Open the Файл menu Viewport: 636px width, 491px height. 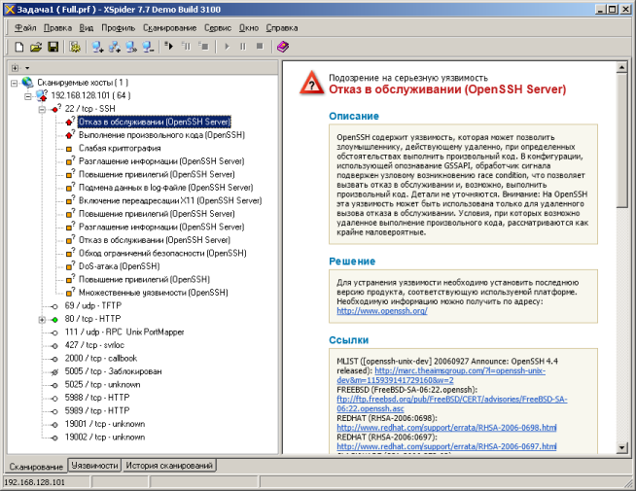pos(25,28)
